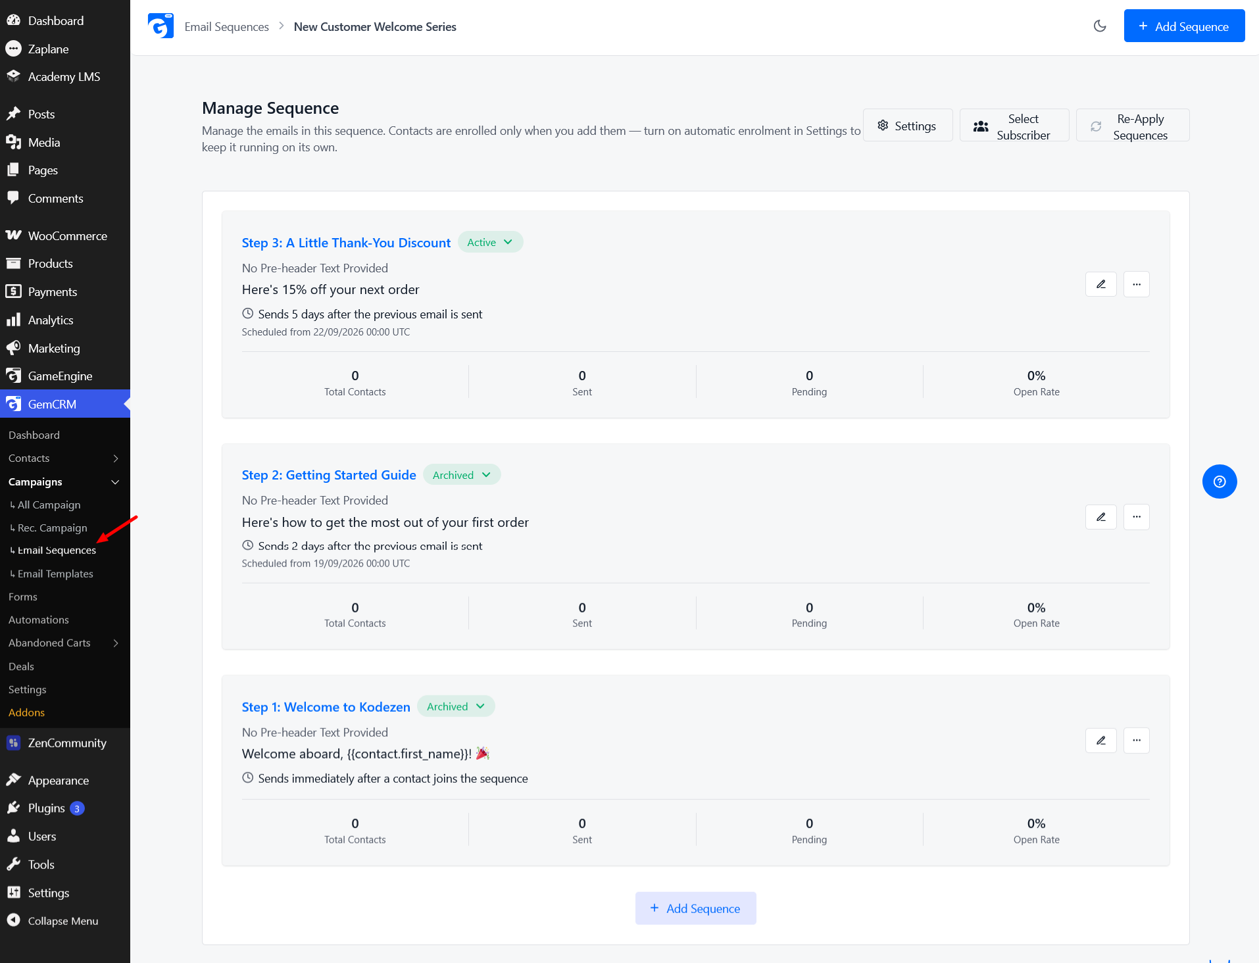The height and width of the screenshot is (963, 1259).
Task: Open GemCRM Dashboard submenu item
Action: tap(34, 435)
